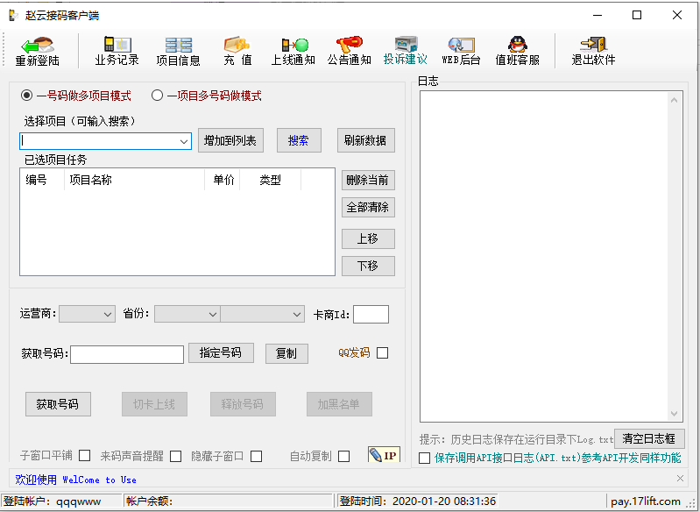The height and width of the screenshot is (512, 700).
Task: Click inside the 日志 log text area
Action: pos(544,257)
